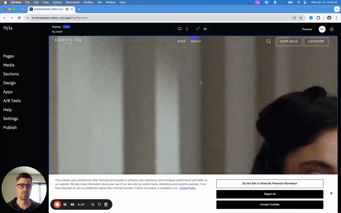Close the cookie banner with X
341x213 pixels.
(x=331, y=193)
